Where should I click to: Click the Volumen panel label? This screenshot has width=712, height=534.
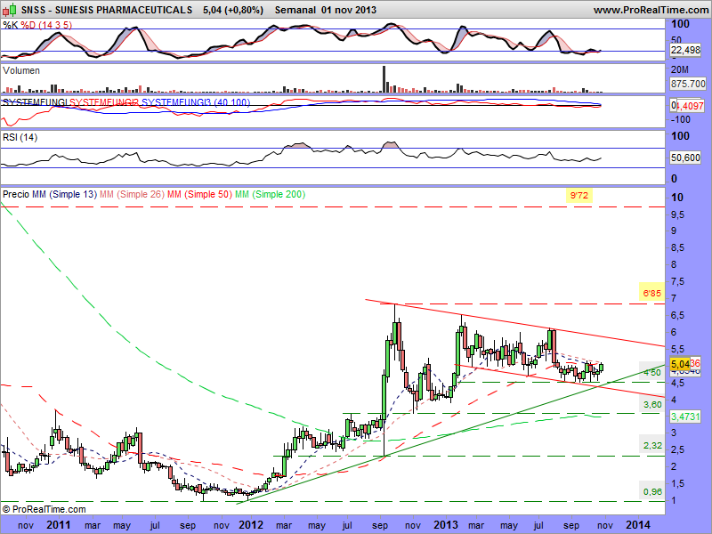point(20,70)
